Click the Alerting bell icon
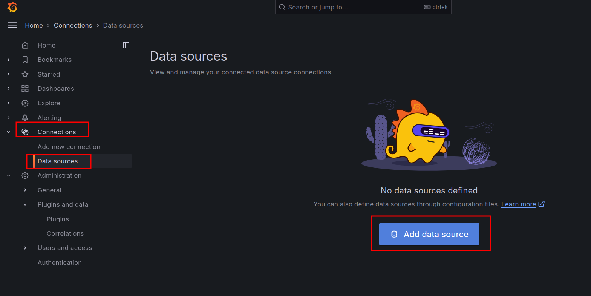The height and width of the screenshot is (296, 591). [25, 118]
